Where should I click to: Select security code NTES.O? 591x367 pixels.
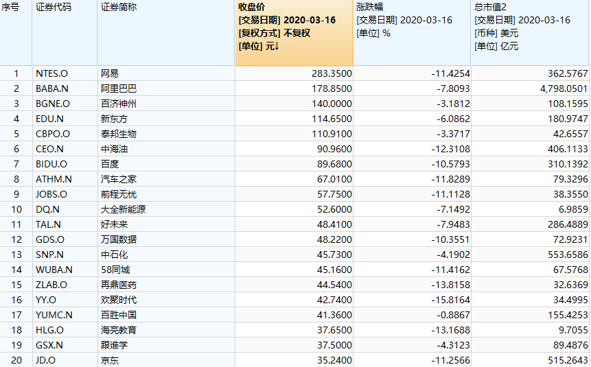(51, 73)
